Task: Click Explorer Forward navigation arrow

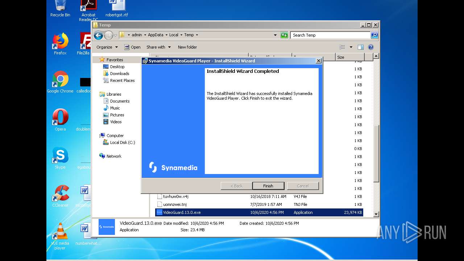Action: pos(108,35)
